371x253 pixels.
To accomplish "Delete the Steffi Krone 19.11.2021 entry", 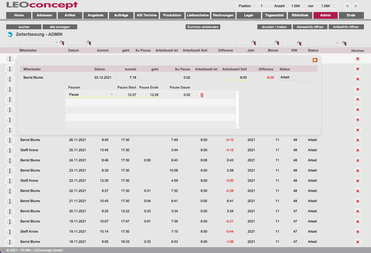I will click(358, 232).
